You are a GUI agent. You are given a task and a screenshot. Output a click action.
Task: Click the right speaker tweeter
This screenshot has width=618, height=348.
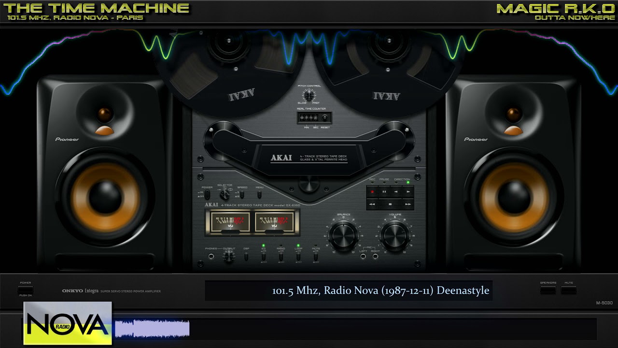pyautogui.click(x=514, y=115)
